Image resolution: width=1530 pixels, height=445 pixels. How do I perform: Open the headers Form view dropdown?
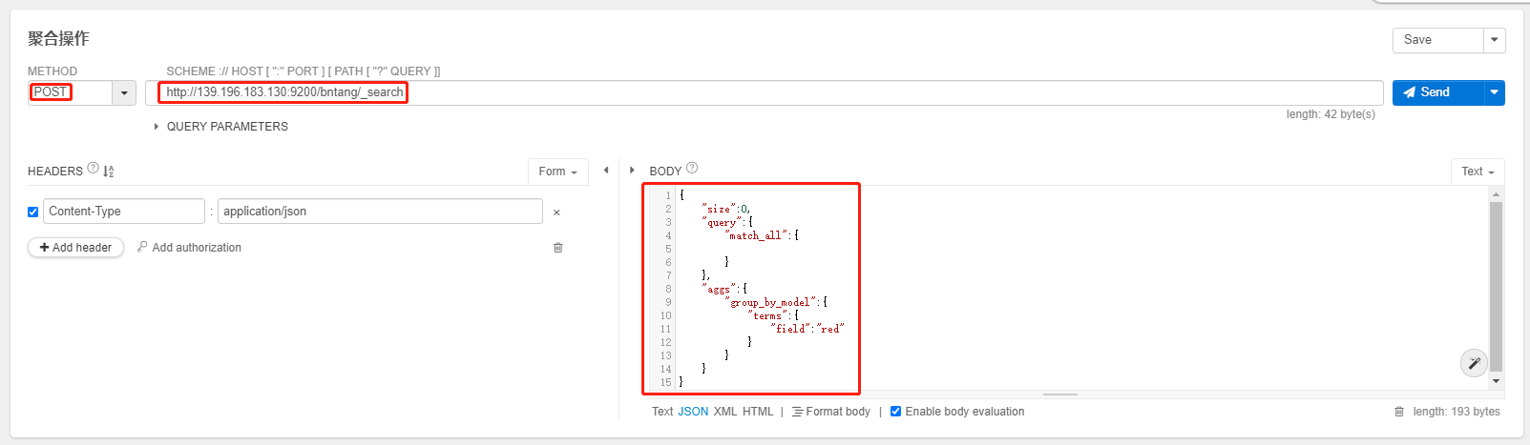(557, 172)
